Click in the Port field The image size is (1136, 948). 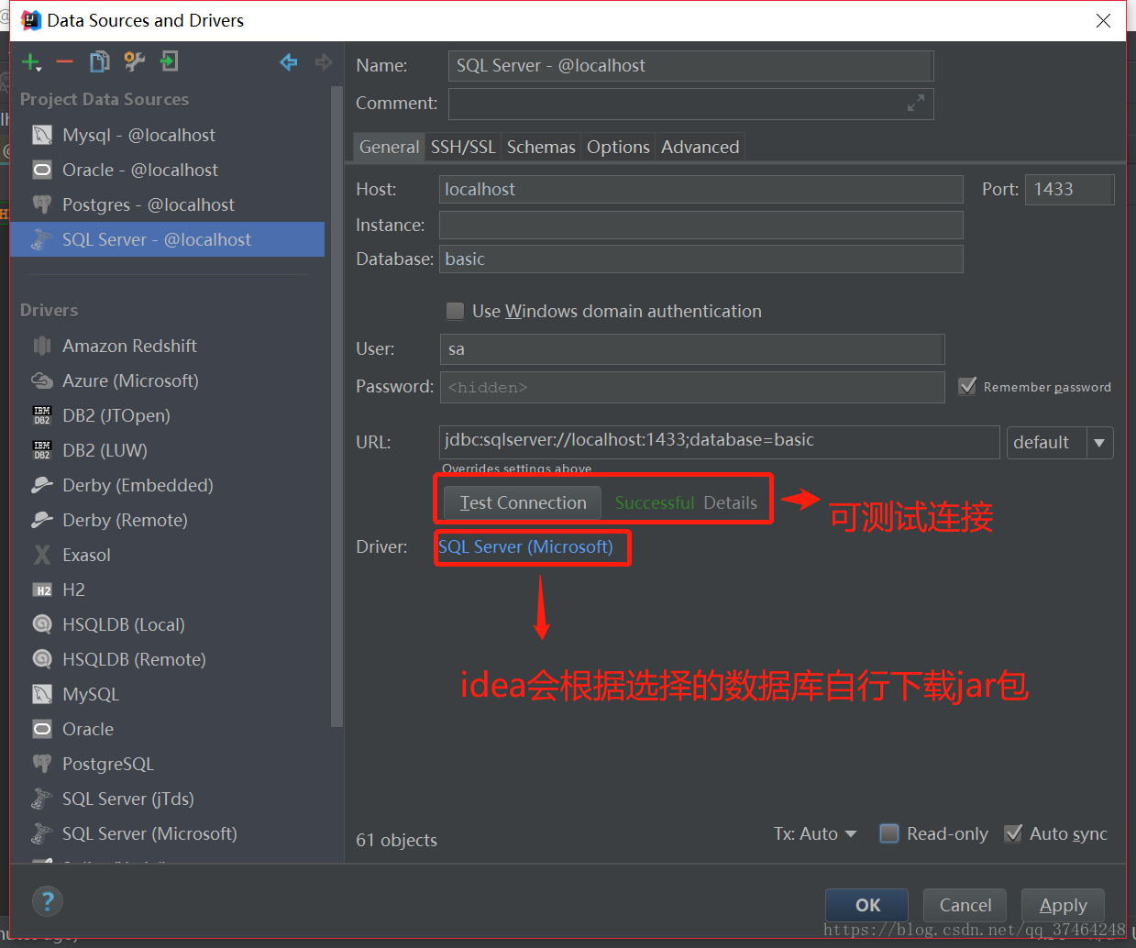(x=1069, y=189)
